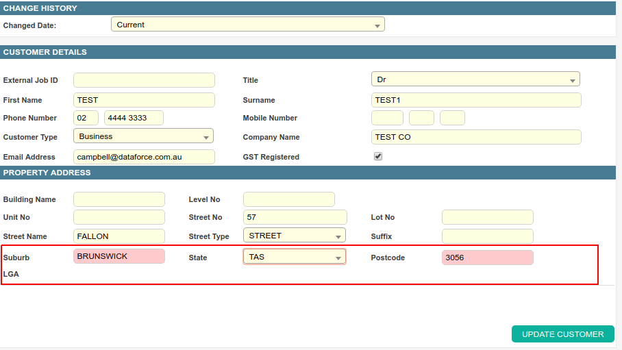Viewport: 622px width, 350px height.
Task: Click the Update Customer button
Action: pos(562,334)
